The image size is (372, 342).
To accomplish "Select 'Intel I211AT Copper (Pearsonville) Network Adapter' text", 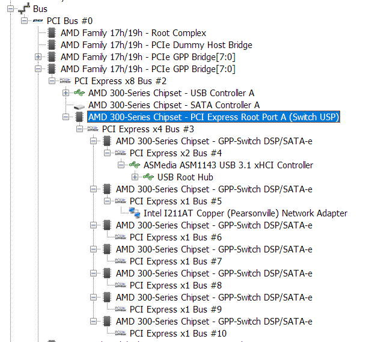I will tap(245, 213).
